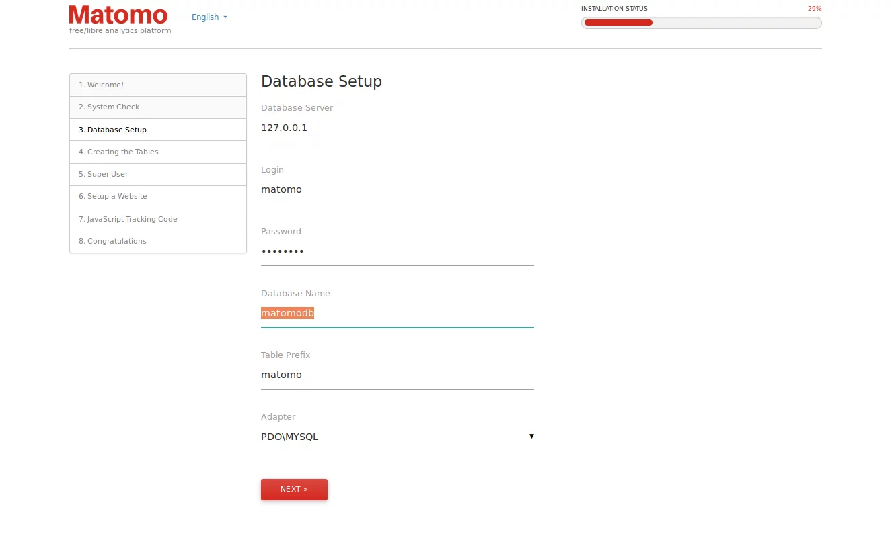Select step 3. Database Setup

[158, 130]
